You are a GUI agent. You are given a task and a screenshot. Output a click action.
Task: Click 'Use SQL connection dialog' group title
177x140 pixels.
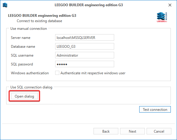pos(31,87)
